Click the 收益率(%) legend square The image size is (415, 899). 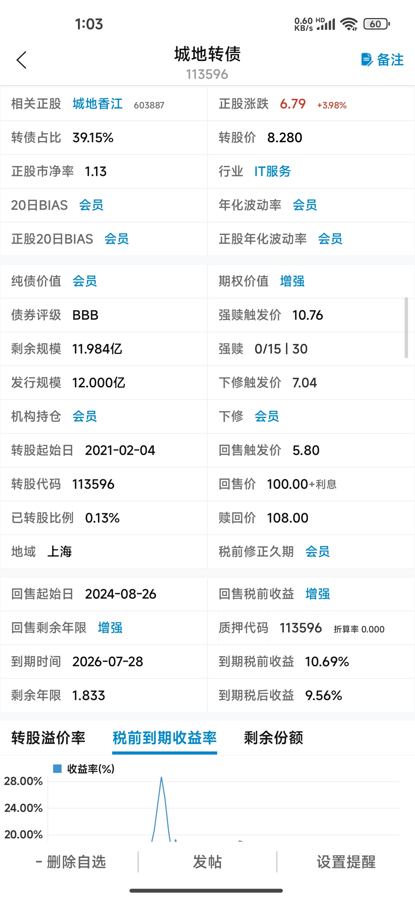tap(57, 768)
